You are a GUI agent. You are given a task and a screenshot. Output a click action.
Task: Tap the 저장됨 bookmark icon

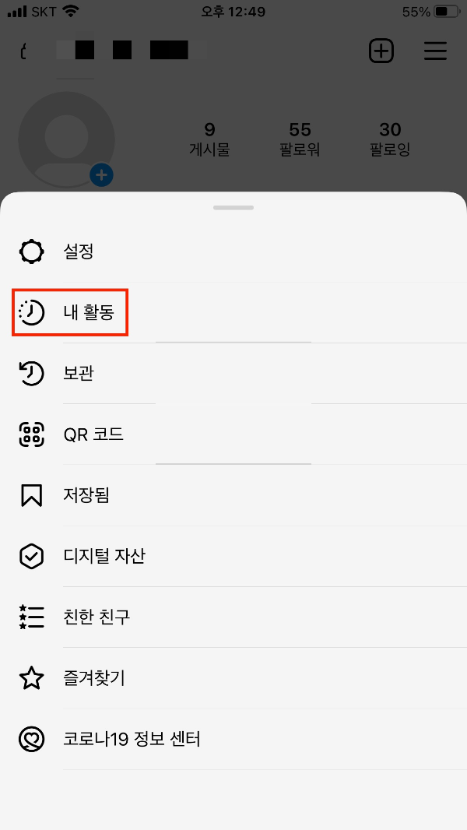32,495
